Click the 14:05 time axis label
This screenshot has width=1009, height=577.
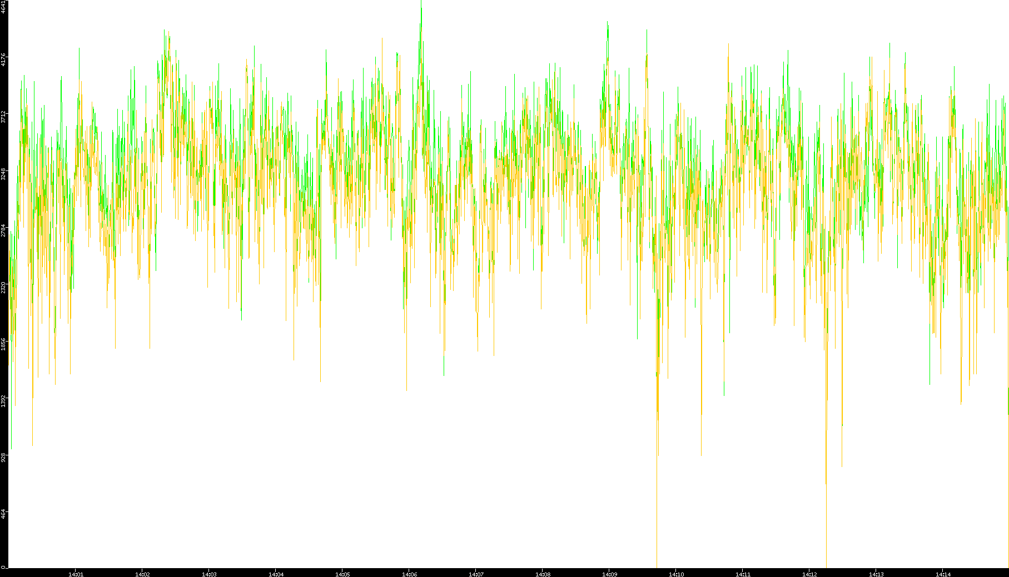pos(342,574)
